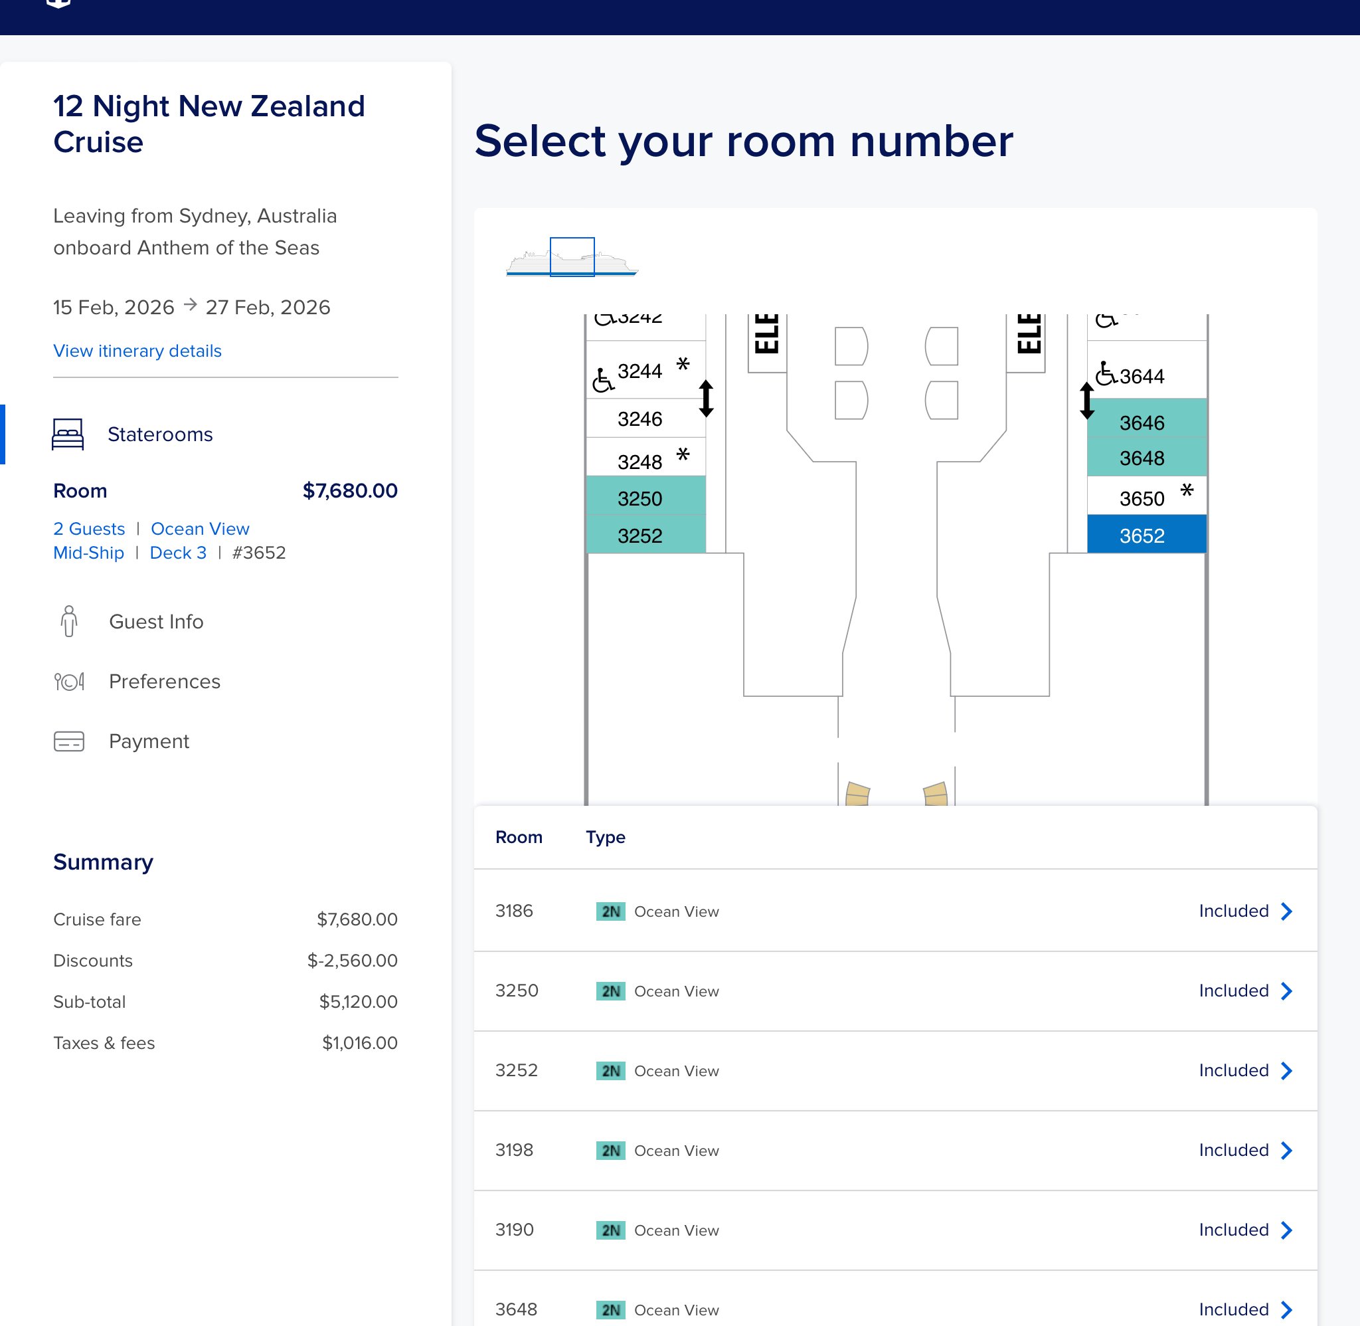1360x1326 pixels.
Task: Click the 2 Guests link
Action: [x=89, y=529]
